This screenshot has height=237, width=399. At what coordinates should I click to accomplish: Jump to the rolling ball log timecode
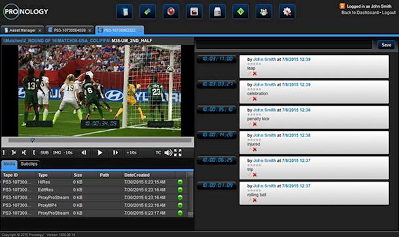click(217, 185)
